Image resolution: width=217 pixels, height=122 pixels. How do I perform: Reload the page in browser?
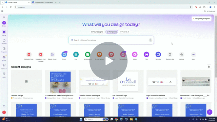point(11,7)
